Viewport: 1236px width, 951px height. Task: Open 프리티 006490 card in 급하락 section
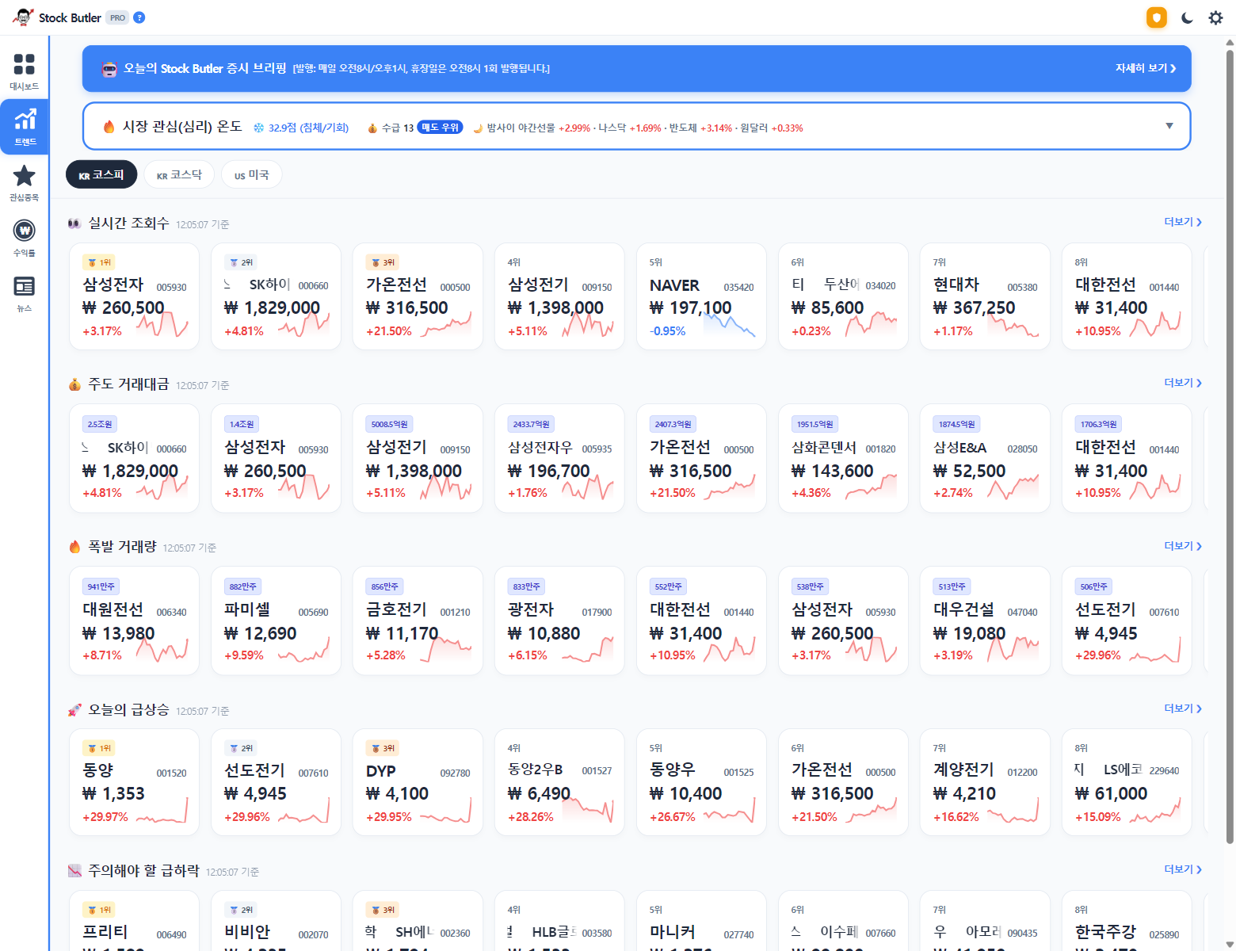(134, 921)
